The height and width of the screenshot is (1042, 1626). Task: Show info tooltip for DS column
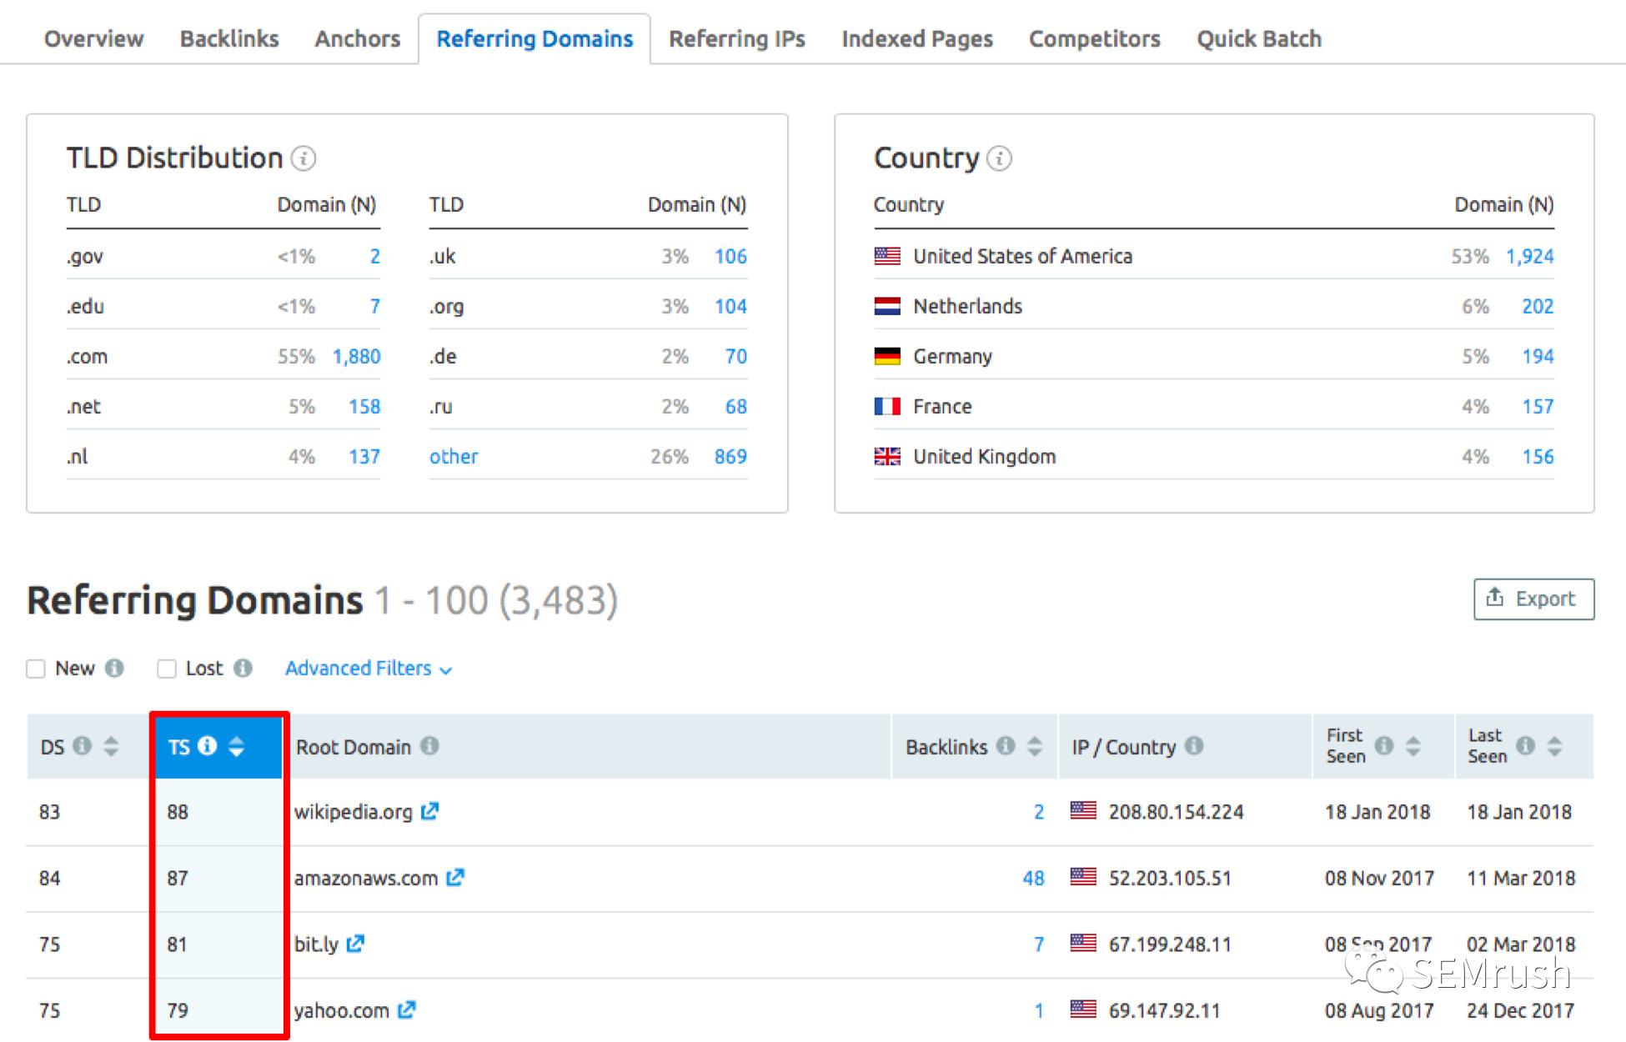point(82,745)
